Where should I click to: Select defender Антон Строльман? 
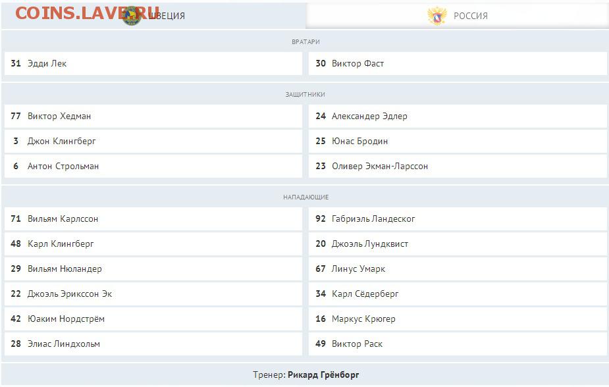(153, 166)
